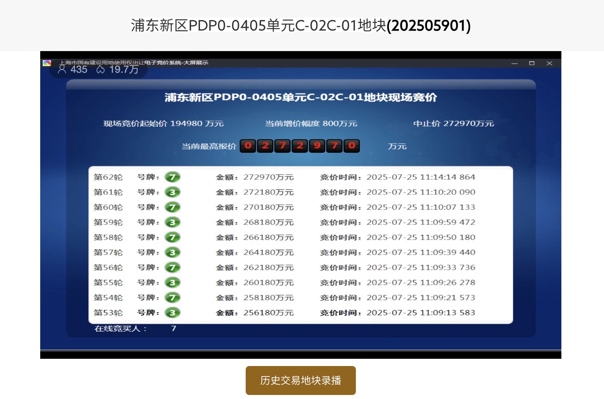Click the 现场竞价起始价 194980 万元 text

click(x=163, y=123)
